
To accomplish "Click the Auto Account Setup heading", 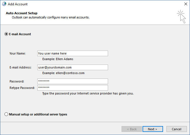I will click(22, 13).
